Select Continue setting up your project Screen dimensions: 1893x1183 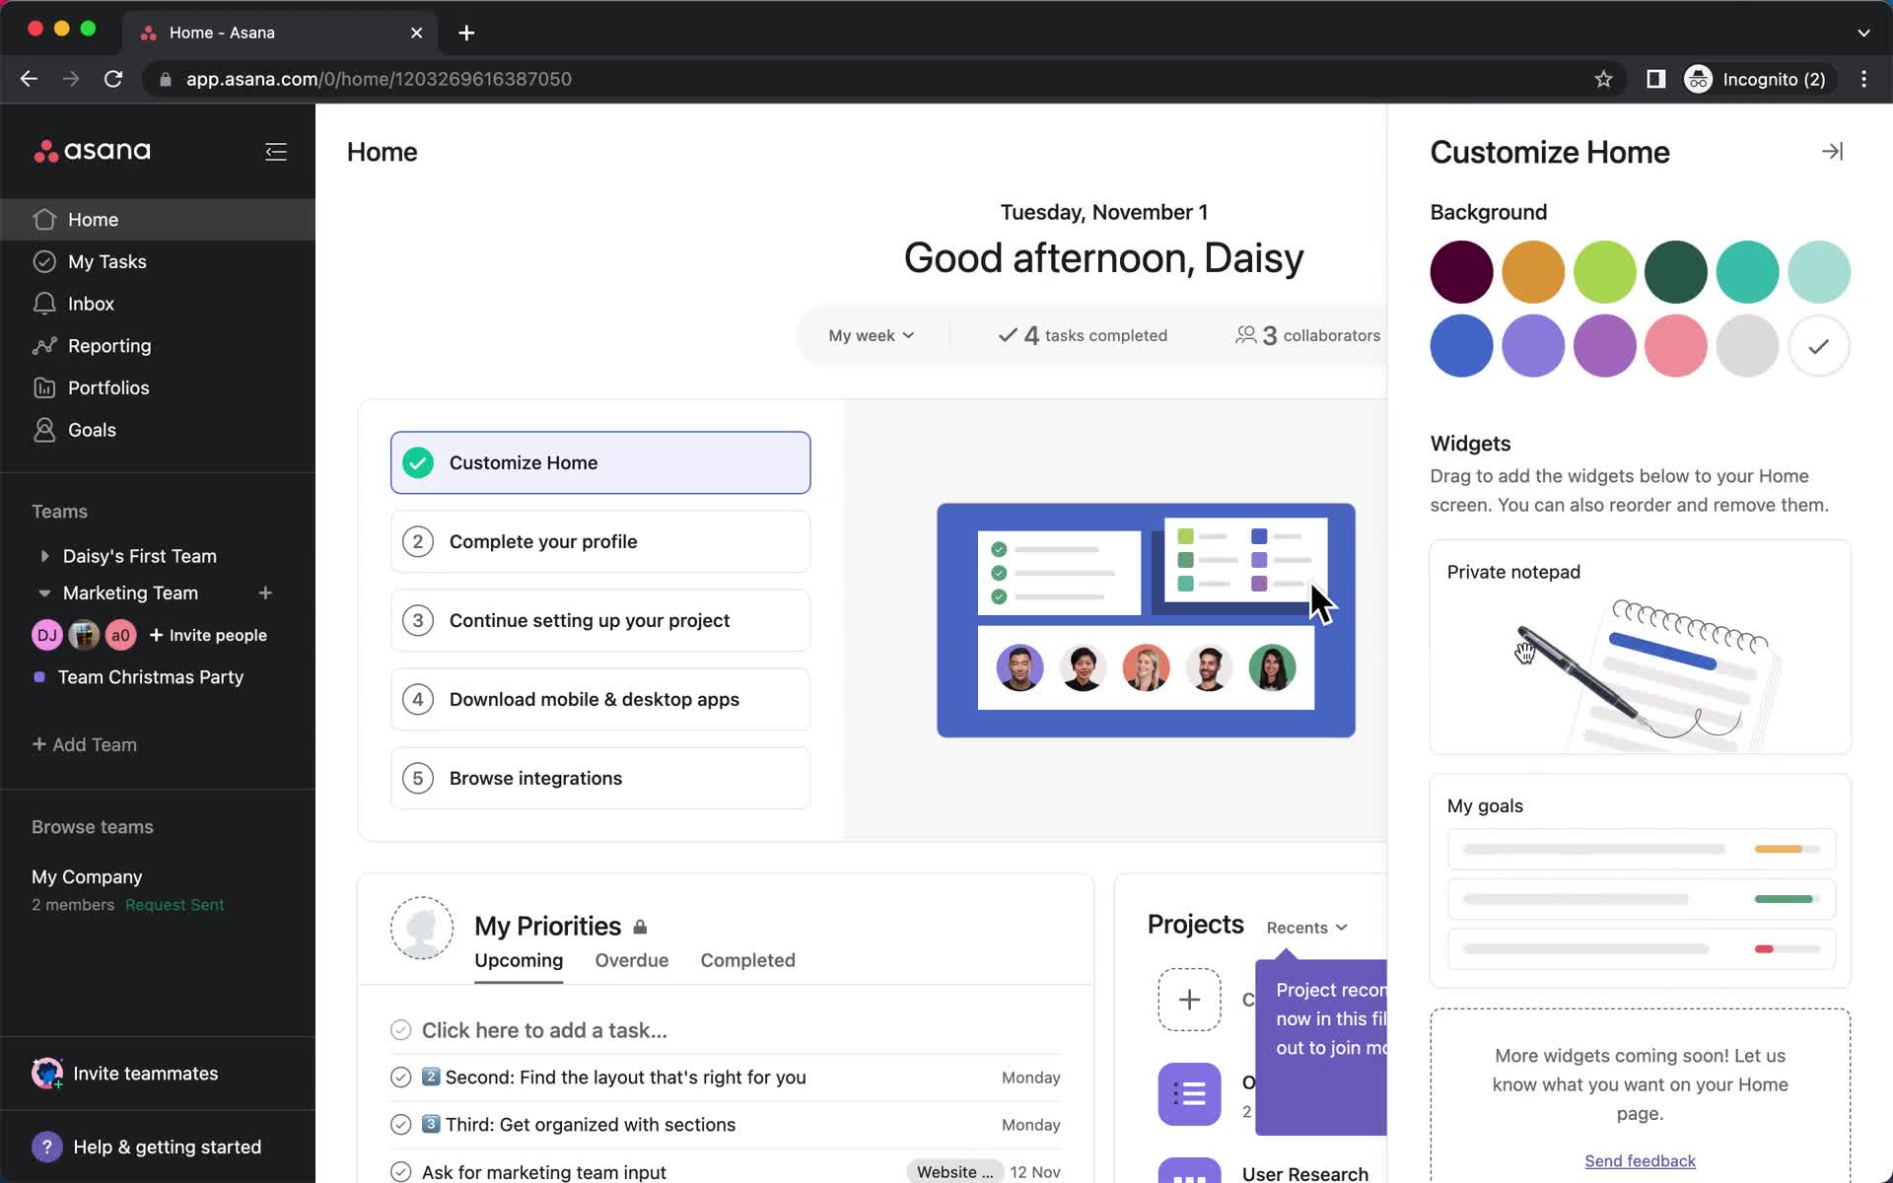600,620
